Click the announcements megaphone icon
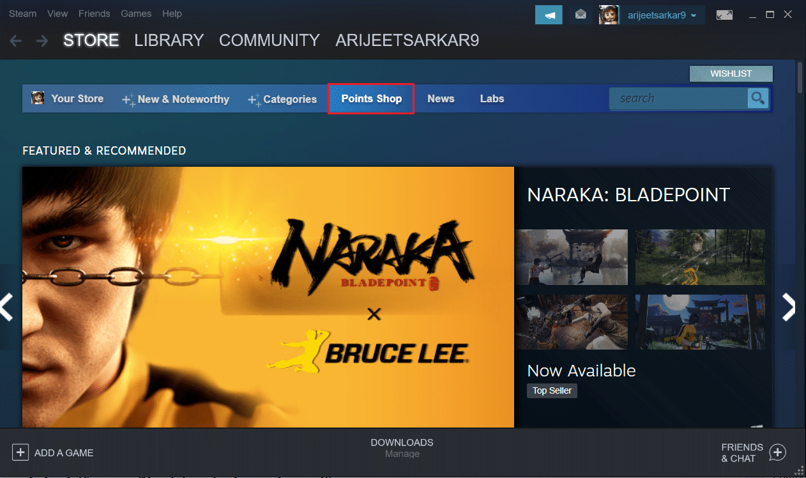Screen dimensions: 806x478 tap(548, 15)
